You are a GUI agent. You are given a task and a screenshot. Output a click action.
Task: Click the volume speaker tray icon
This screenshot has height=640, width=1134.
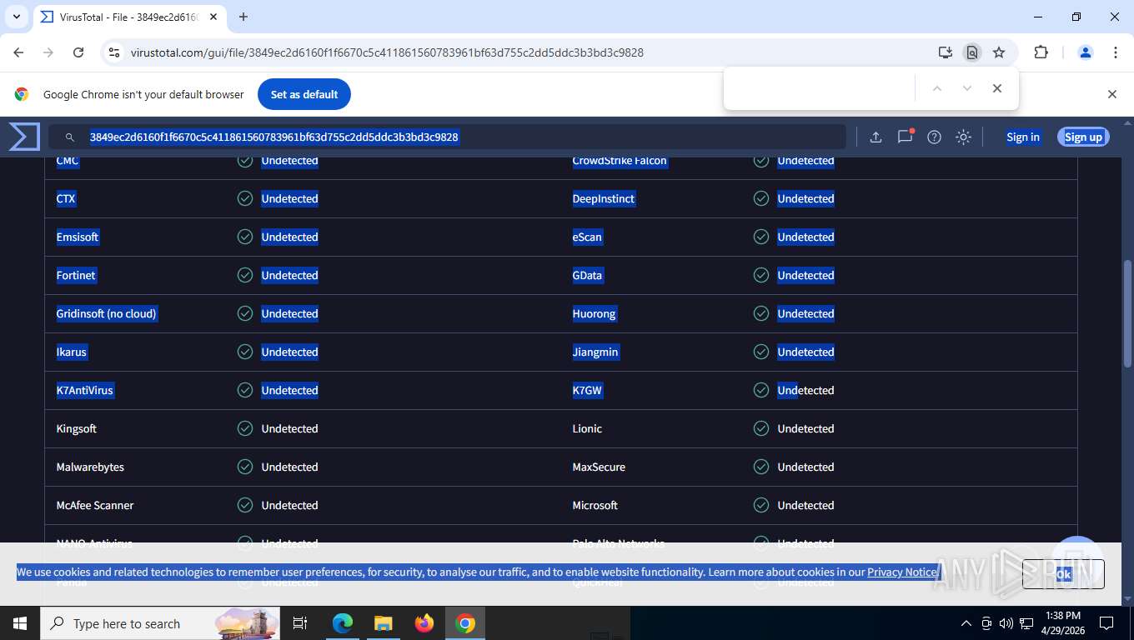click(x=1006, y=623)
